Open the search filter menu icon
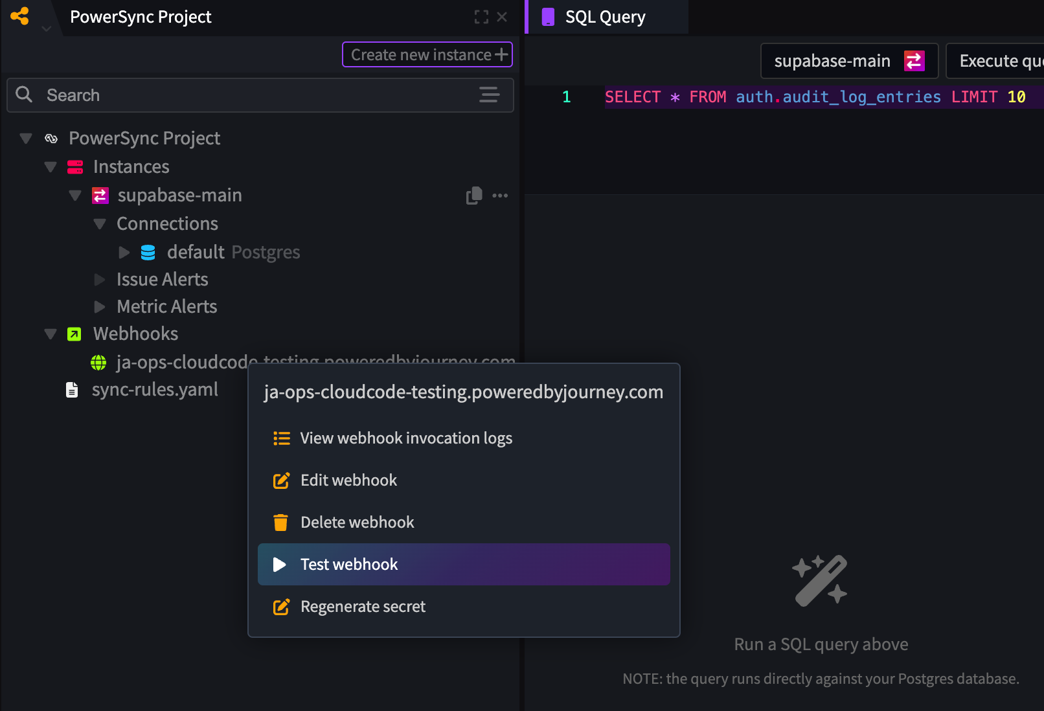 [x=489, y=95]
